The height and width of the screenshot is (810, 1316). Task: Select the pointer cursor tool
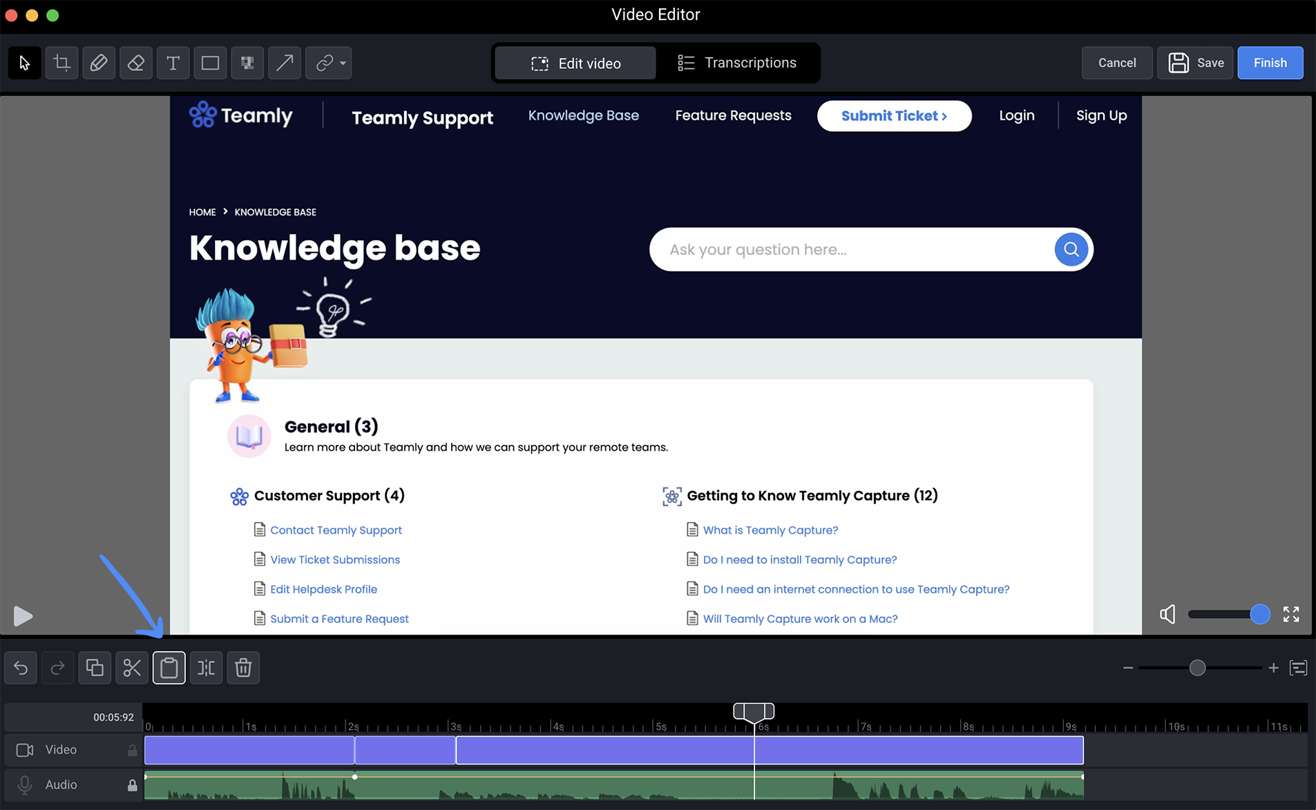tap(24, 63)
